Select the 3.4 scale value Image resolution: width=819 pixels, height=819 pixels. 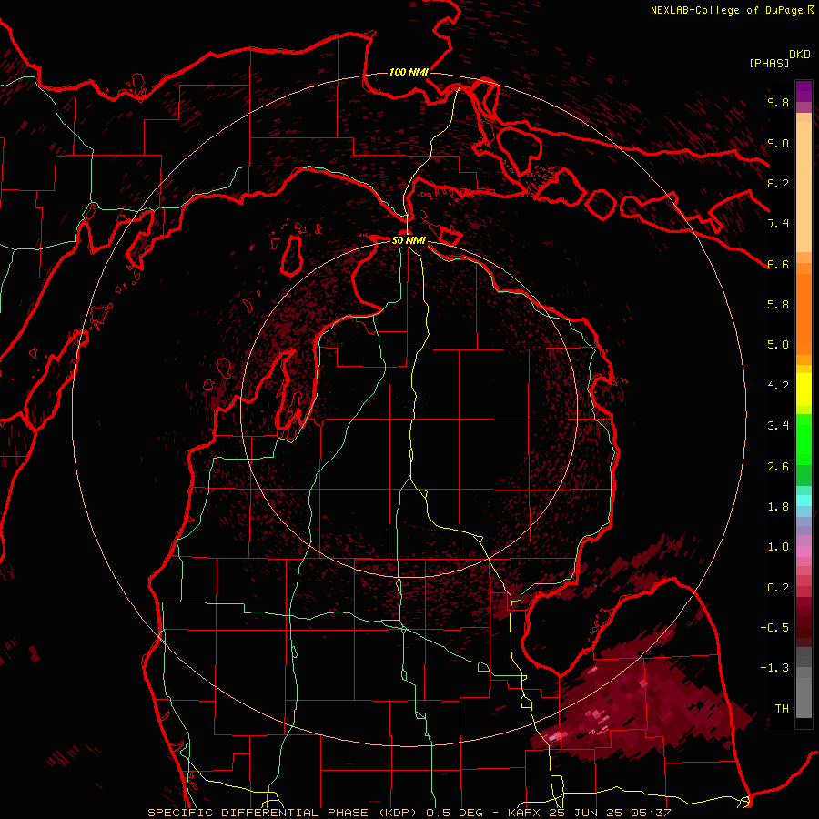point(778,426)
